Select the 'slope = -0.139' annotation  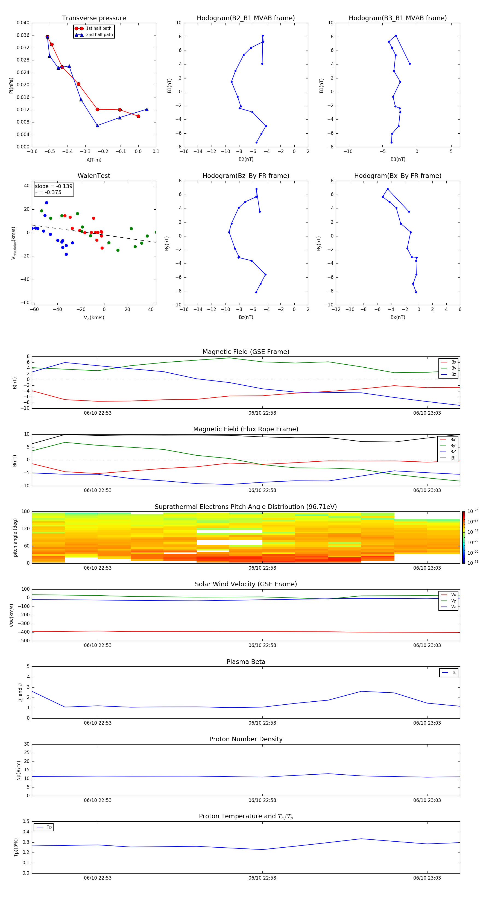54,186
